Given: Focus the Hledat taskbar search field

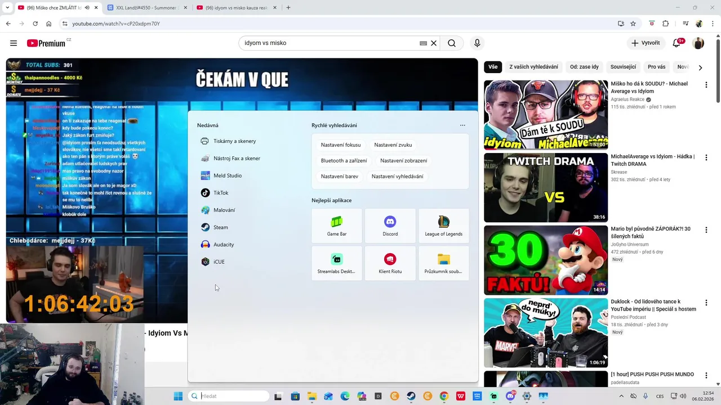Looking at the screenshot, I should pos(228,396).
